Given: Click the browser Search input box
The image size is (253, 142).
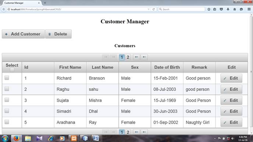Looking at the screenshot, I should [x=182, y=9].
